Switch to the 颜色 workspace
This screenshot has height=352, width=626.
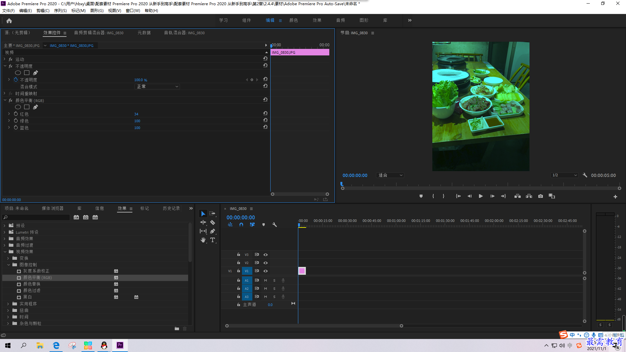click(x=293, y=20)
